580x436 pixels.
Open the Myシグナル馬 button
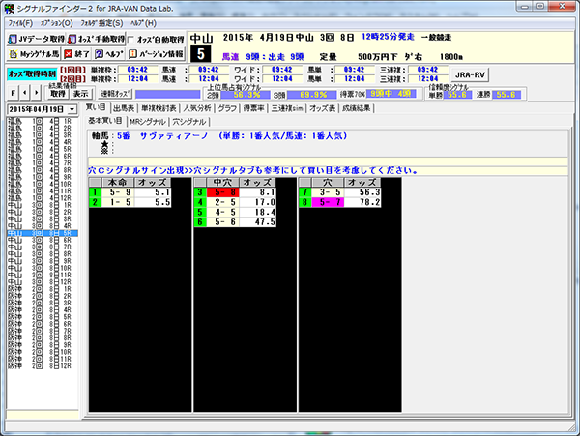click(34, 54)
